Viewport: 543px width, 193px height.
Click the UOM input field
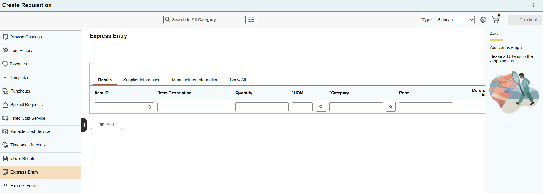tap(302, 107)
